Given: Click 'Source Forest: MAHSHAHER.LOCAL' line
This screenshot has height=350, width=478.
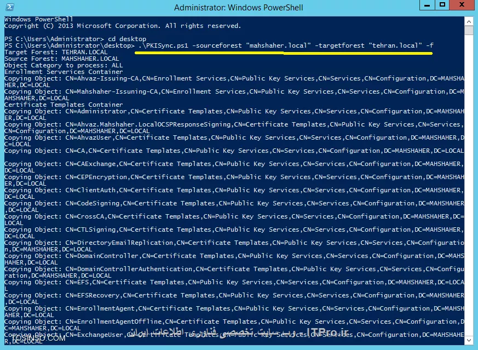Looking at the screenshot, I should click(61, 59).
